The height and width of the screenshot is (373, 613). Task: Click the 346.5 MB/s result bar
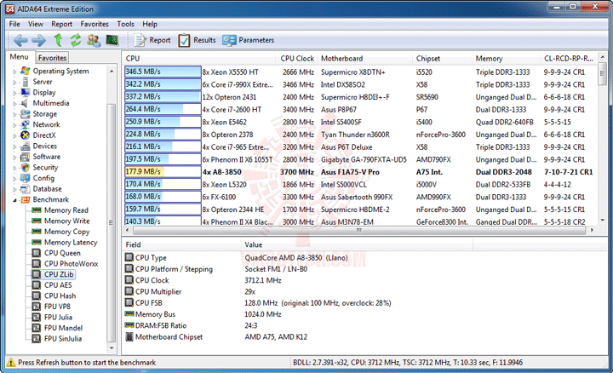tap(163, 72)
